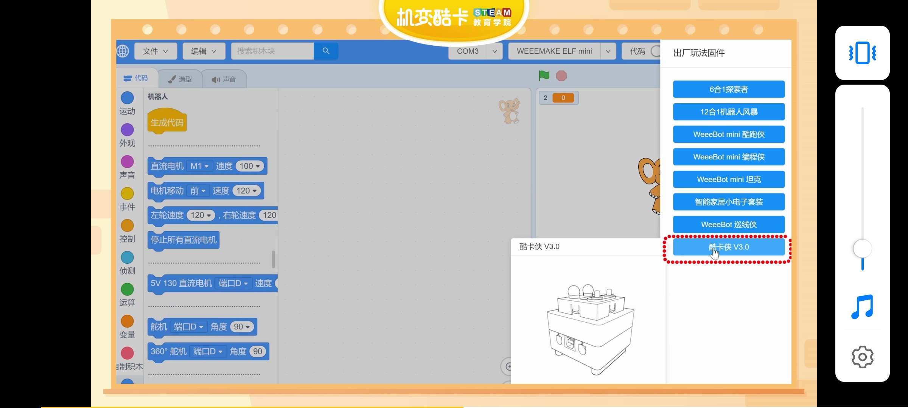This screenshot has width=908, height=408.
Task: Click the globe language icon
Action: click(123, 51)
